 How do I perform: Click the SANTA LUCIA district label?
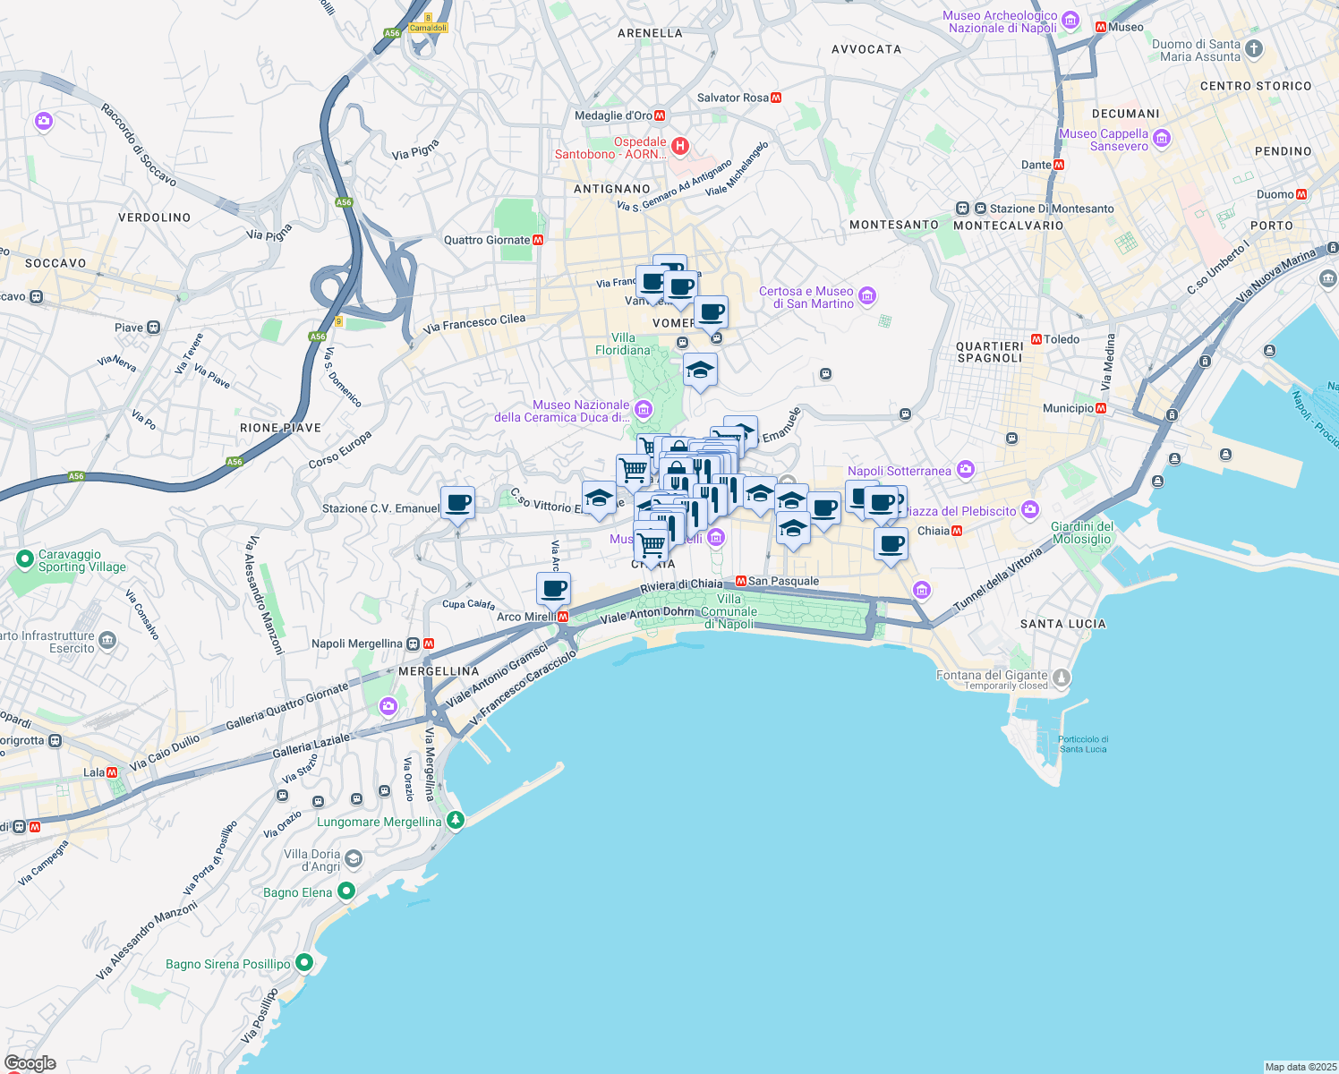coord(1063,624)
